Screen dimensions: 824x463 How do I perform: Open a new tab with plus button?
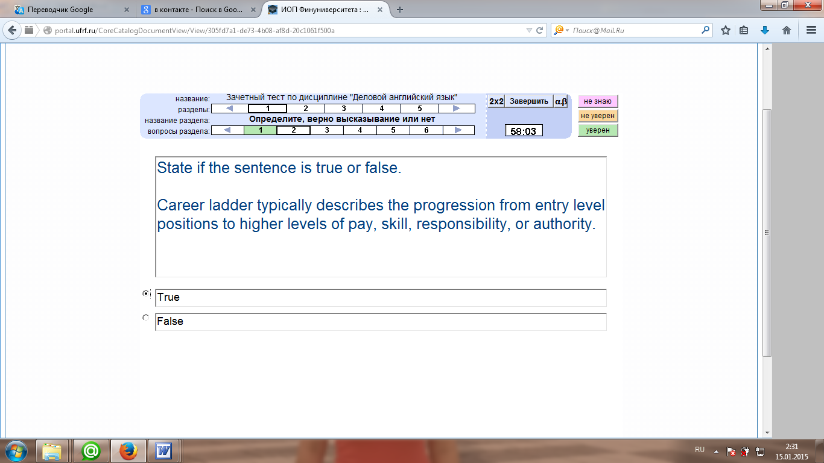click(400, 10)
